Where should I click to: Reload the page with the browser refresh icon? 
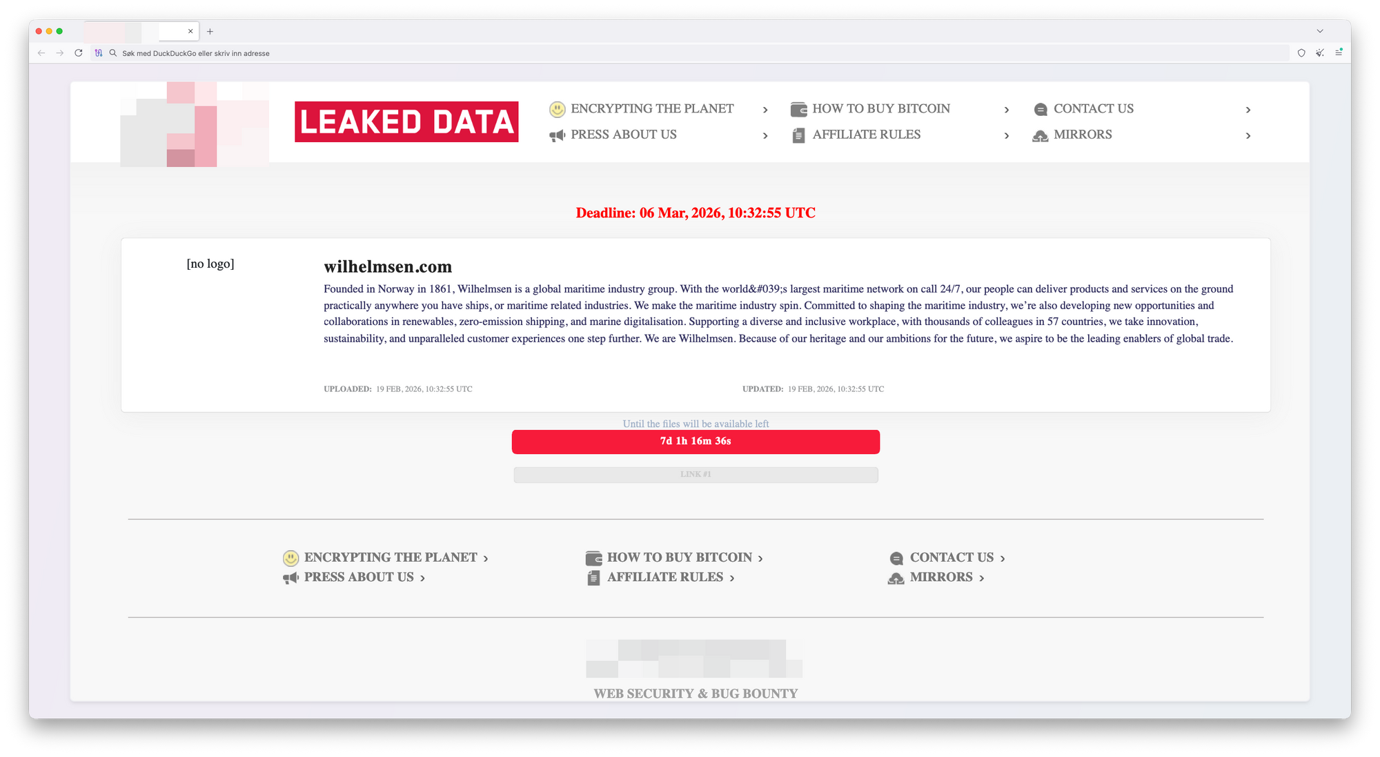79,53
